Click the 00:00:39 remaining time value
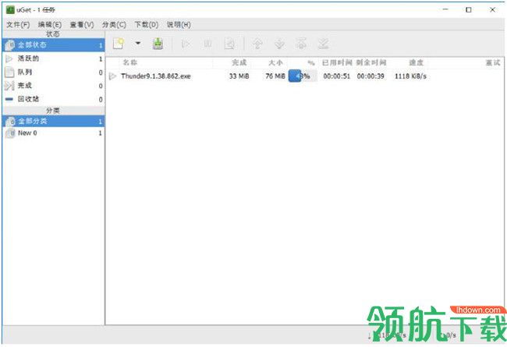 370,76
